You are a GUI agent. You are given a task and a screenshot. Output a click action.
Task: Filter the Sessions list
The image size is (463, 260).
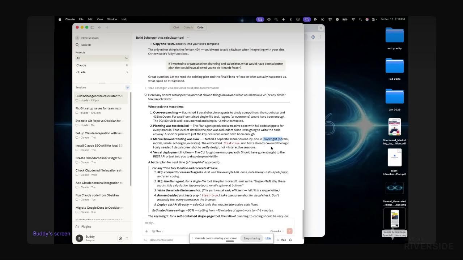pyautogui.click(x=127, y=87)
